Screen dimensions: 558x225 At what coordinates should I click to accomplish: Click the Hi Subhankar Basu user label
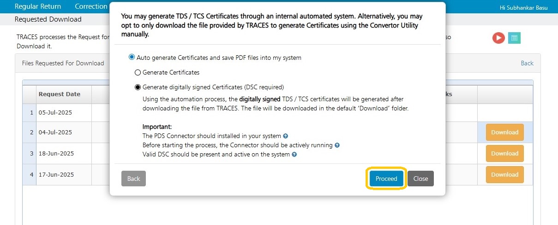(x=524, y=8)
